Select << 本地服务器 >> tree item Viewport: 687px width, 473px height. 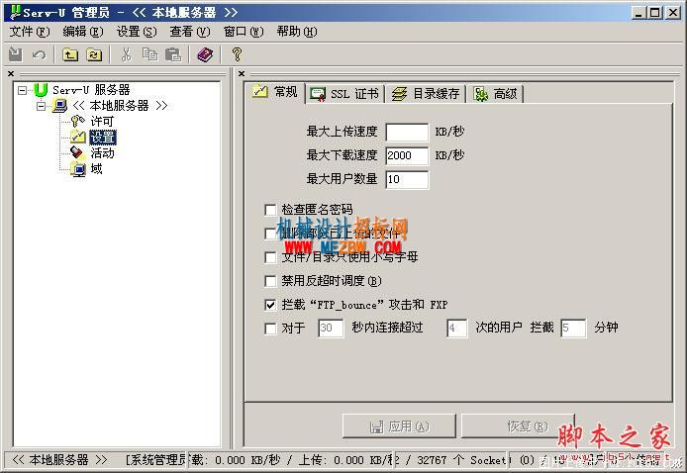coord(120,106)
